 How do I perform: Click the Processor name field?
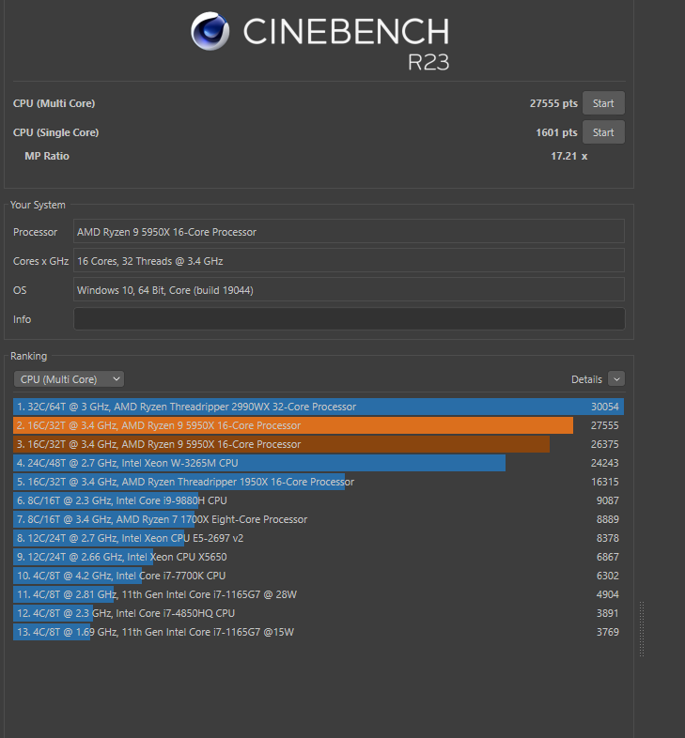(x=350, y=232)
